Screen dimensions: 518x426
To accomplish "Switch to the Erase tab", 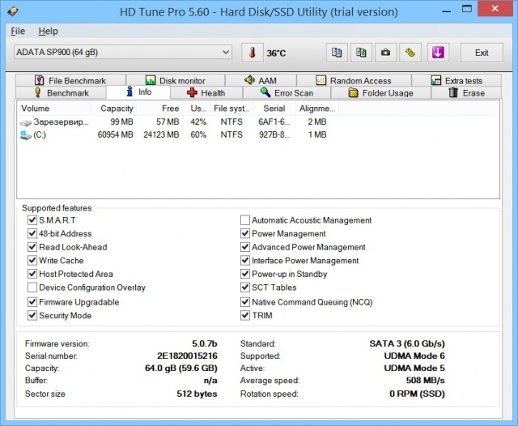I will click(x=466, y=93).
